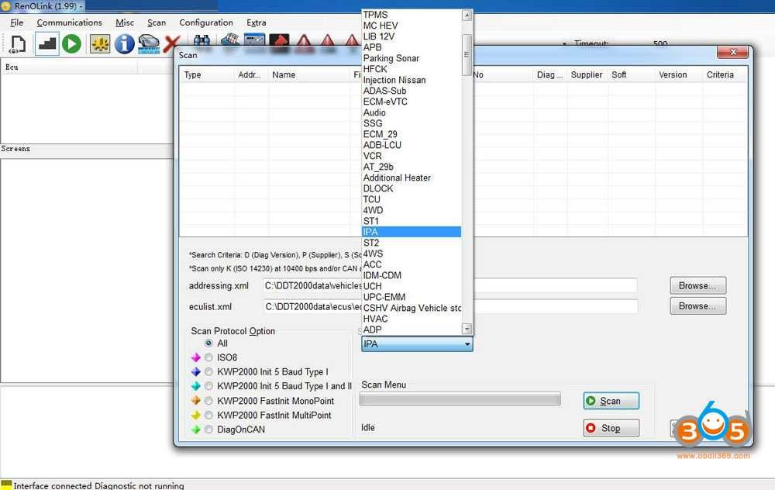Open the IPA combo box arrow
This screenshot has width=775, height=490.
tap(467, 344)
